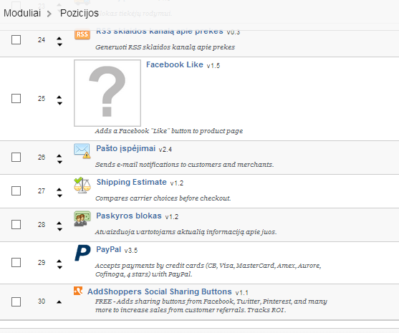Move PayPal module down one position

point(59,267)
